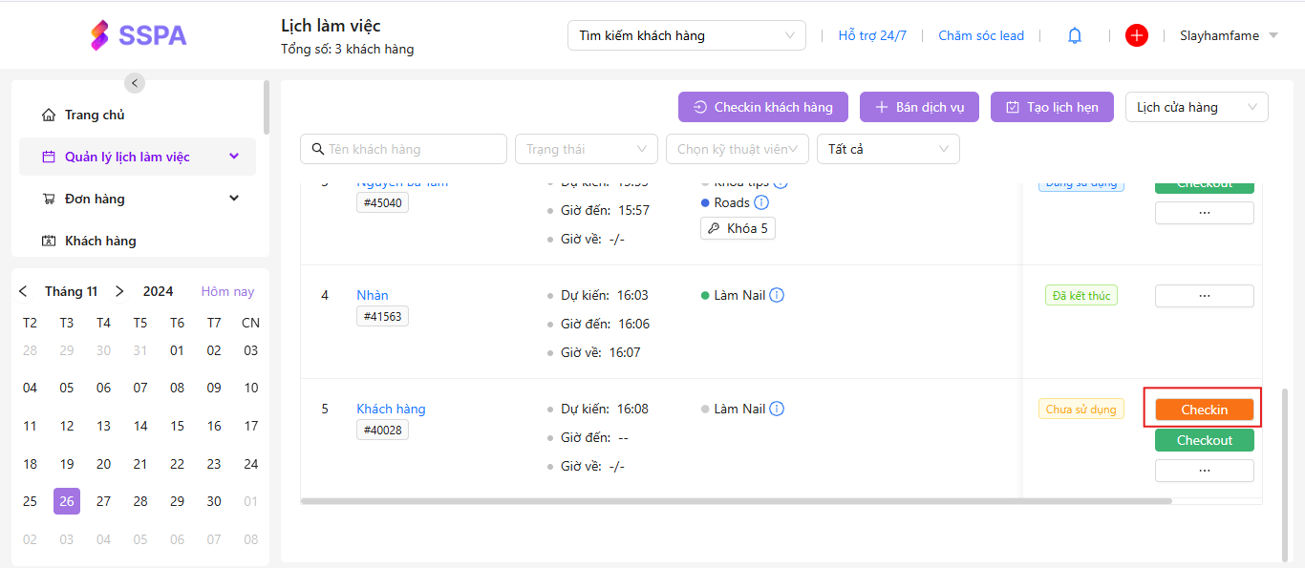Open the Chăm sóc lead link

[x=981, y=36]
